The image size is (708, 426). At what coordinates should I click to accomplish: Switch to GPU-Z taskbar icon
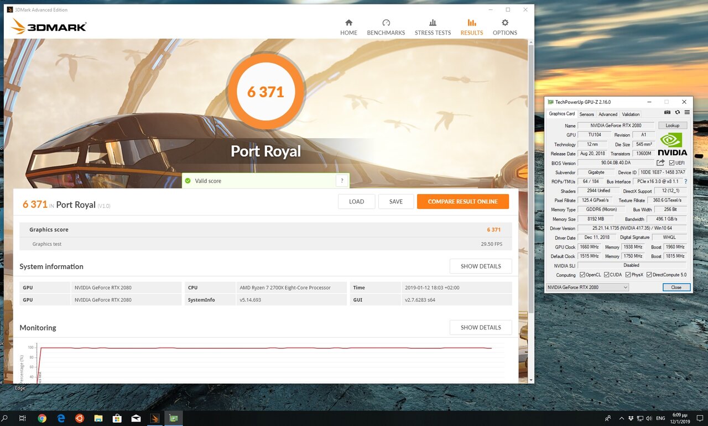click(174, 418)
